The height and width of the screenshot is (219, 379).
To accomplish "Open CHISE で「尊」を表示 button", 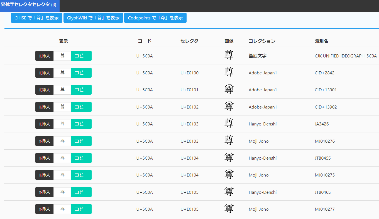I will [x=36, y=18].
